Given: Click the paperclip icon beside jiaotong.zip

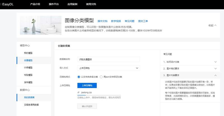Looking at the screenshot, I should pyautogui.click(x=78, y=92).
